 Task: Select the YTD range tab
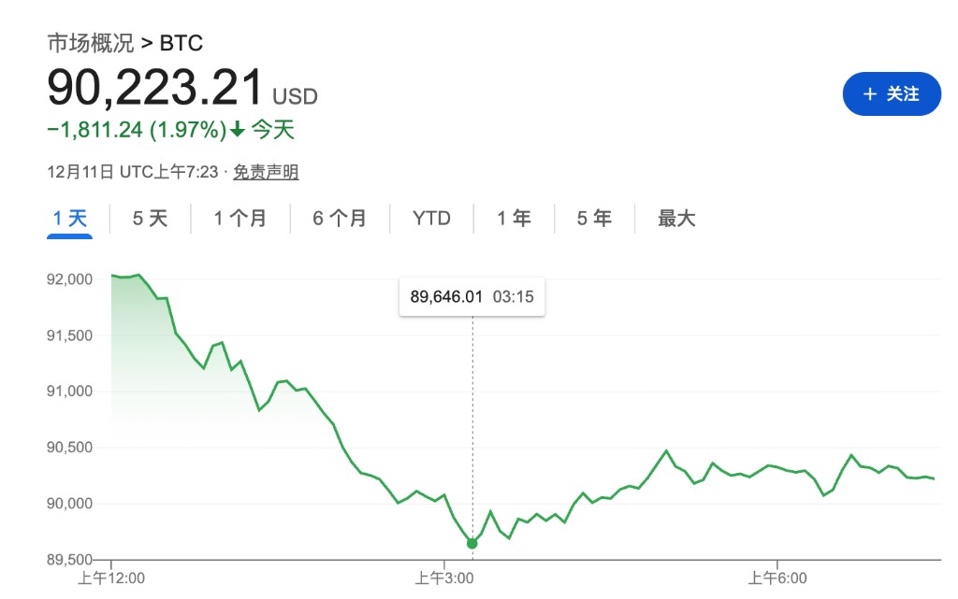point(431,219)
